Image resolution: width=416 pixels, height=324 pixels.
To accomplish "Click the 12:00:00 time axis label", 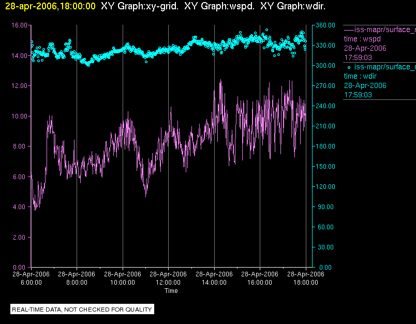I will [168, 283].
